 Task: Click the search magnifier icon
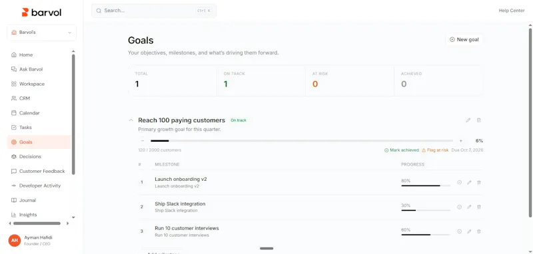pos(99,11)
